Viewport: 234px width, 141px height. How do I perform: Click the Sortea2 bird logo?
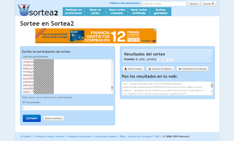(x=38, y=10)
